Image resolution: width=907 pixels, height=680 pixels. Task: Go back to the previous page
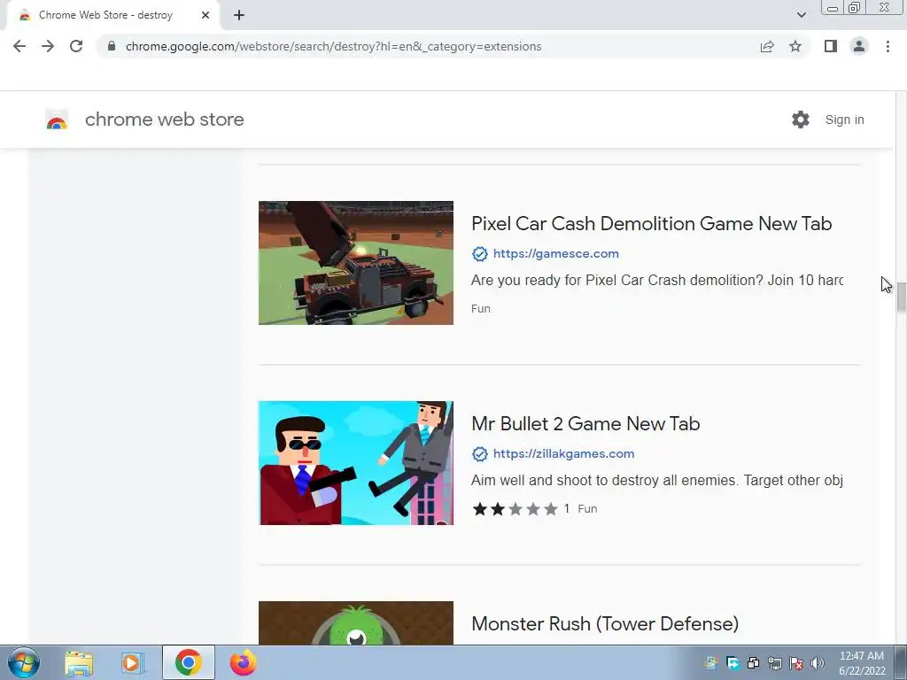[19, 46]
